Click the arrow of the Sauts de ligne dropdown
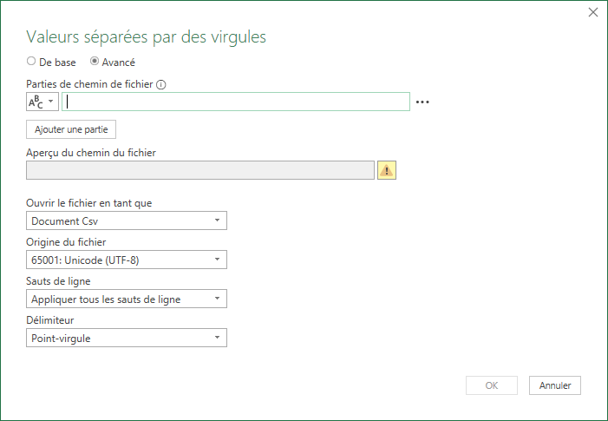The height and width of the screenshot is (421, 608). (217, 299)
